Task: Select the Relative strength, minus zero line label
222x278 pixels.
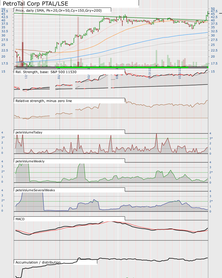Action: click(x=44, y=101)
